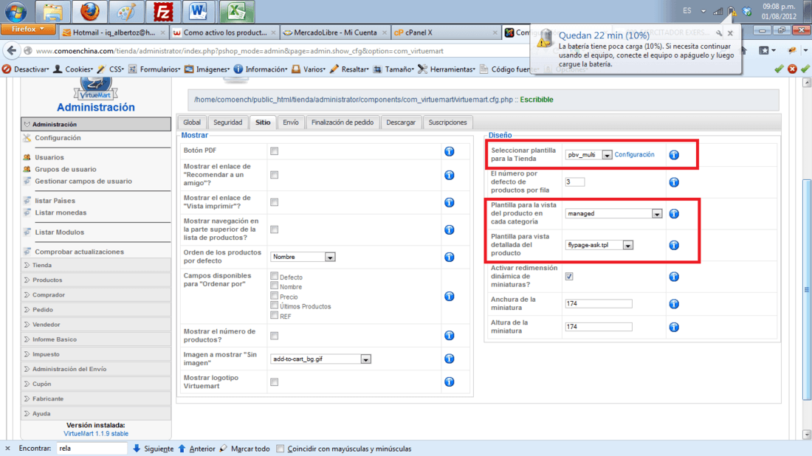Viewport: 812px width, 456px height.
Task: Open Microsoft Word from the taskbar
Action: (199, 11)
